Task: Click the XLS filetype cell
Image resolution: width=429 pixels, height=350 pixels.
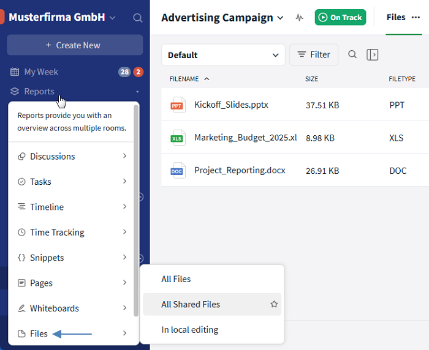Action: pyautogui.click(x=396, y=138)
